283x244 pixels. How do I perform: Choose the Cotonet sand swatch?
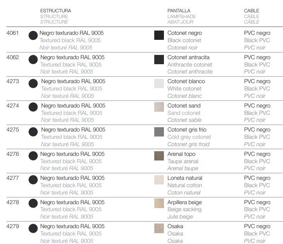(x=159, y=107)
